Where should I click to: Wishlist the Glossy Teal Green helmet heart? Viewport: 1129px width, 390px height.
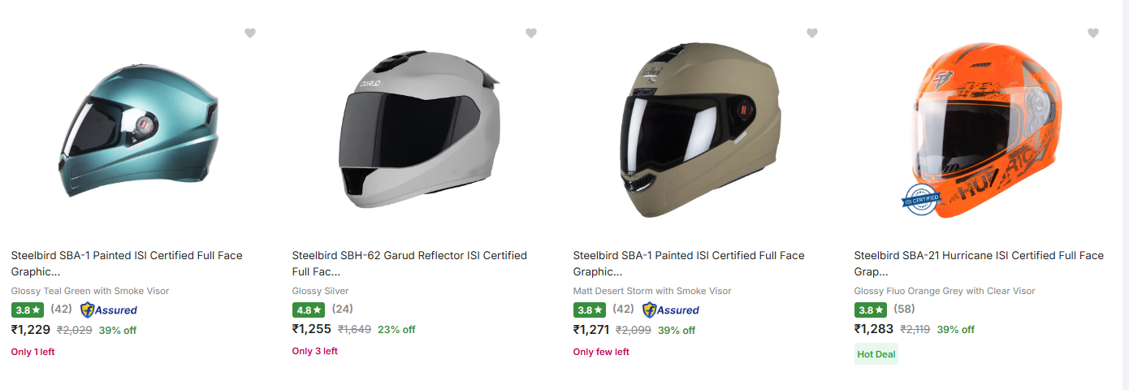pos(250,33)
